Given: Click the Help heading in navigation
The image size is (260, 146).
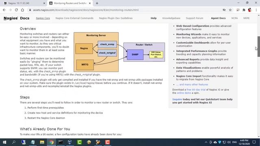Looking at the screenshot, I should pyautogui.click(x=154, y=18).
